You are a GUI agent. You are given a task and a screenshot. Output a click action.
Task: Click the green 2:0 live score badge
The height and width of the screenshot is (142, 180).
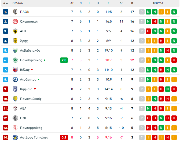[64, 60]
